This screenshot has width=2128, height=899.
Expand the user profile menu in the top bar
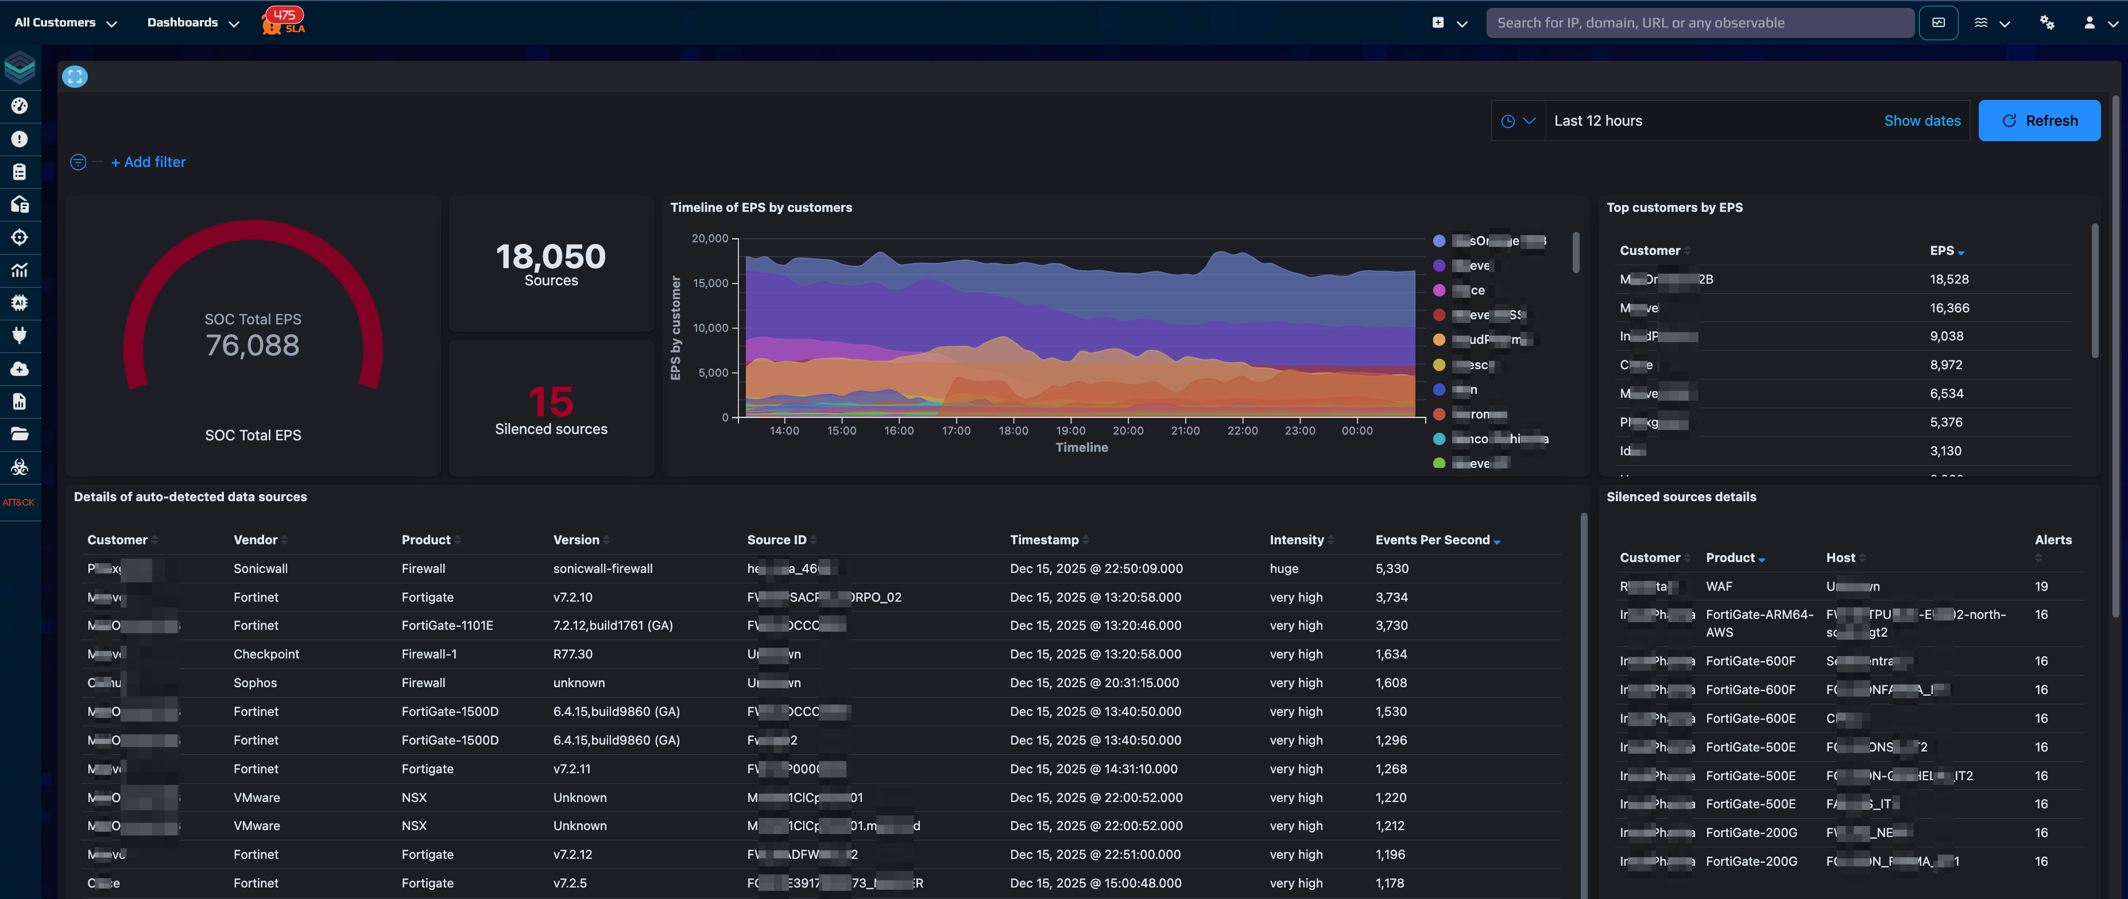2098,23
